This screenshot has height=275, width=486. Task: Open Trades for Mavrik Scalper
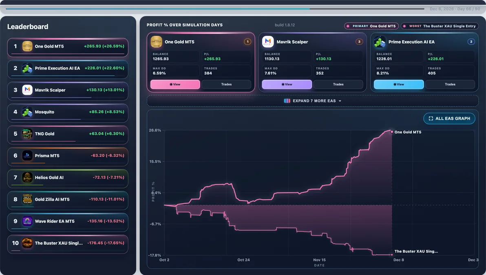pos(338,84)
